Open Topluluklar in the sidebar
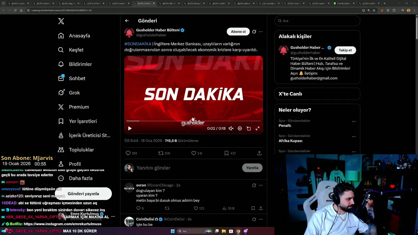This screenshot has height=235, width=418. (76, 150)
